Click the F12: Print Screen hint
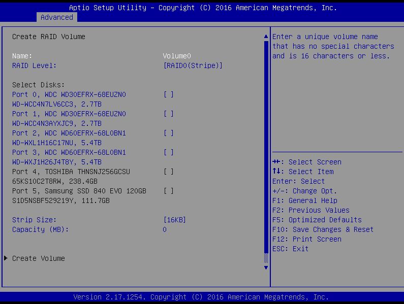 tap(307, 239)
